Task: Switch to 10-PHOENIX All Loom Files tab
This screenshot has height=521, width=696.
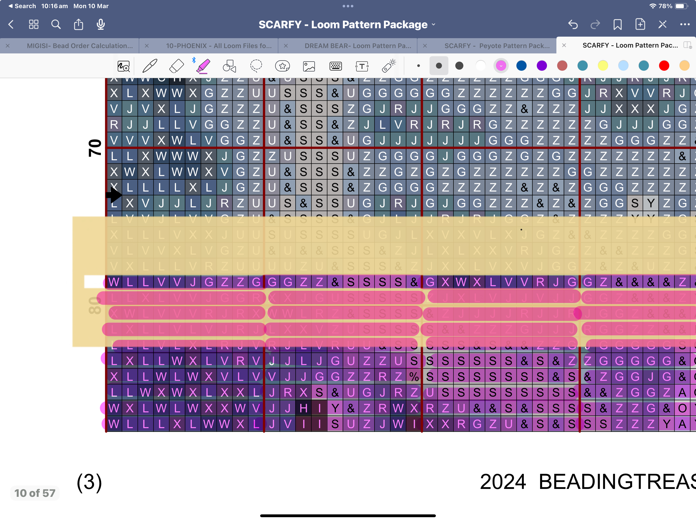Action: pos(219,46)
